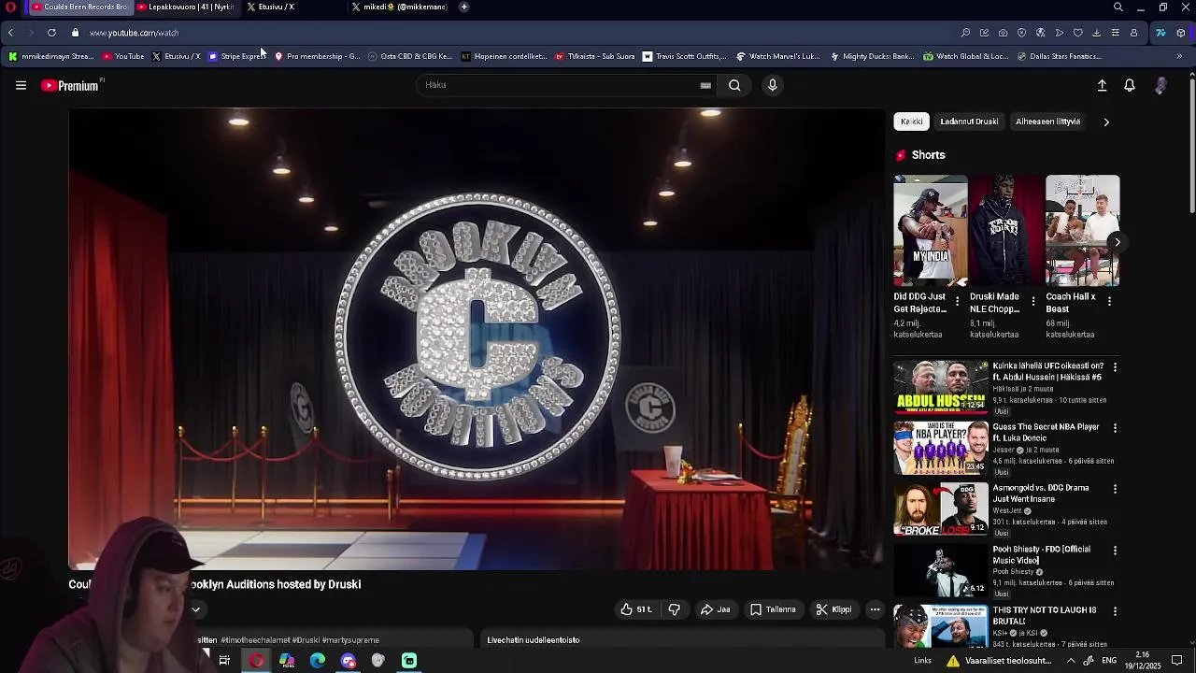
Task: Go back in browser history
Action: 10,33
